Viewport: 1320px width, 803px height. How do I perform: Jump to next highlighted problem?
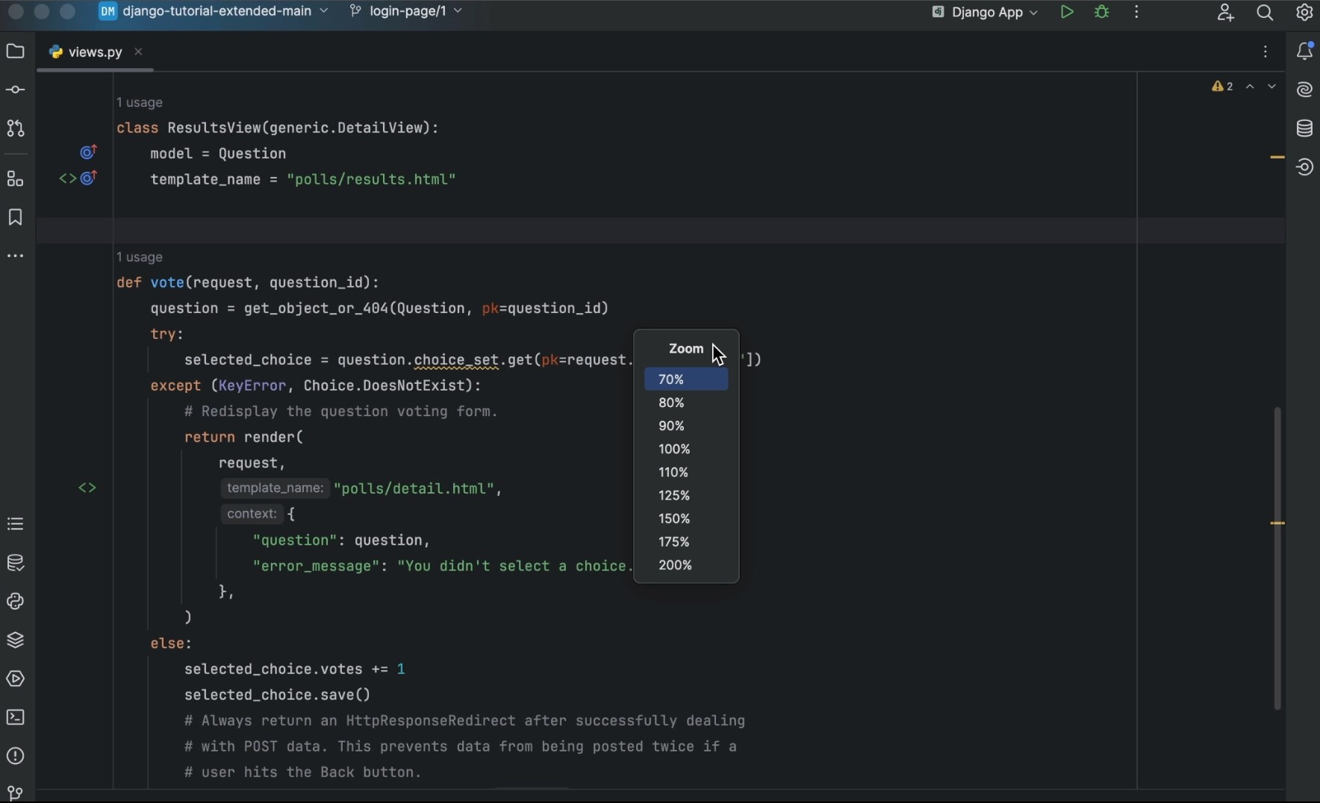pos(1271,86)
